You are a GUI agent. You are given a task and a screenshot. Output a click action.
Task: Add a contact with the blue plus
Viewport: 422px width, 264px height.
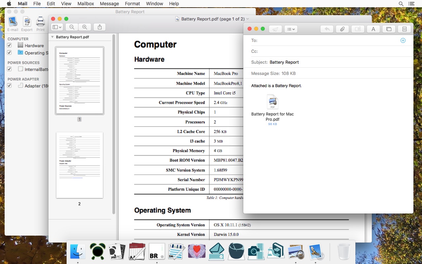click(403, 40)
